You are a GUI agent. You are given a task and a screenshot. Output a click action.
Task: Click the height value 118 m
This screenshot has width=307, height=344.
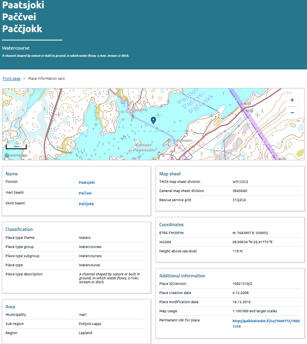[237, 251]
